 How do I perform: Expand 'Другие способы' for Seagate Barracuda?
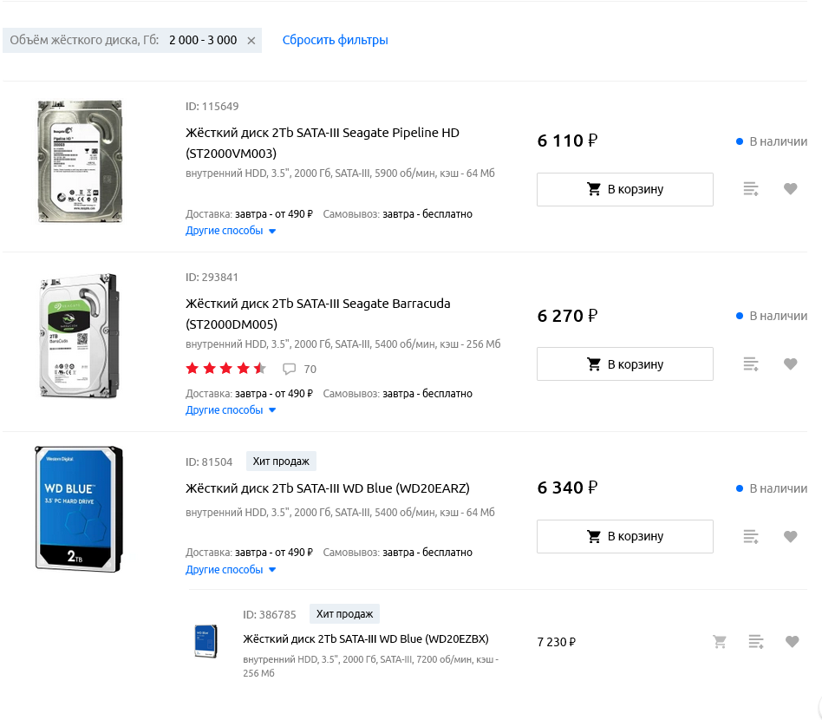(x=231, y=410)
